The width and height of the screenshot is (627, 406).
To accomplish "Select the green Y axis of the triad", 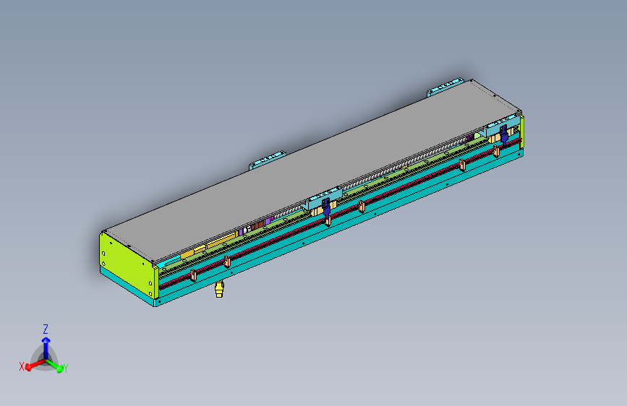I will pos(55,366).
